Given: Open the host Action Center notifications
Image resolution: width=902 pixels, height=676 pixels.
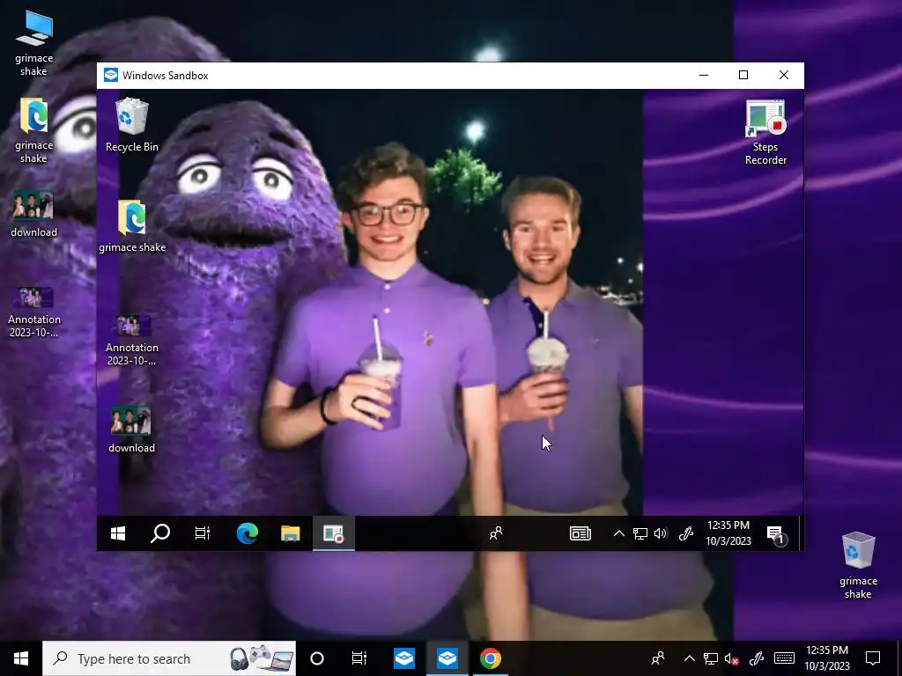Looking at the screenshot, I should tap(873, 658).
